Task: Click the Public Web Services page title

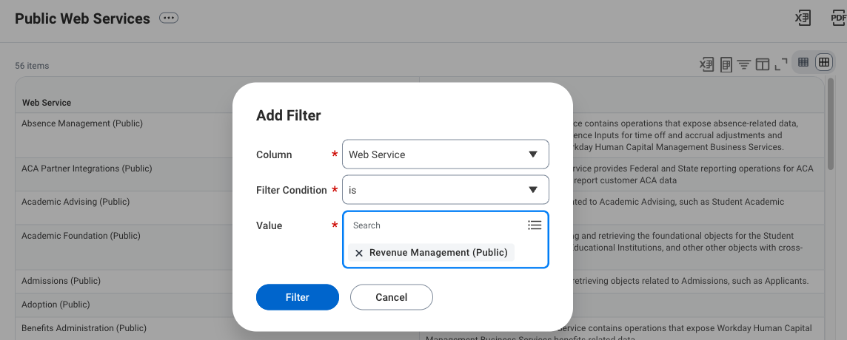Action: coord(83,19)
